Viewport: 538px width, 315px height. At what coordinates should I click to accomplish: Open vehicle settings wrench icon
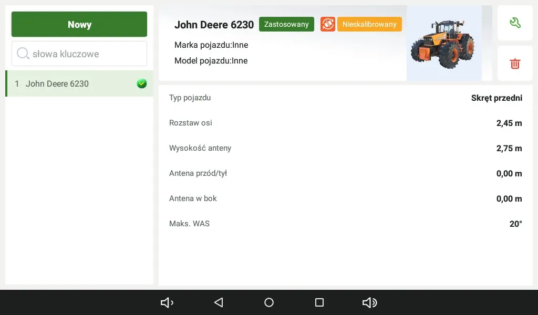point(515,23)
